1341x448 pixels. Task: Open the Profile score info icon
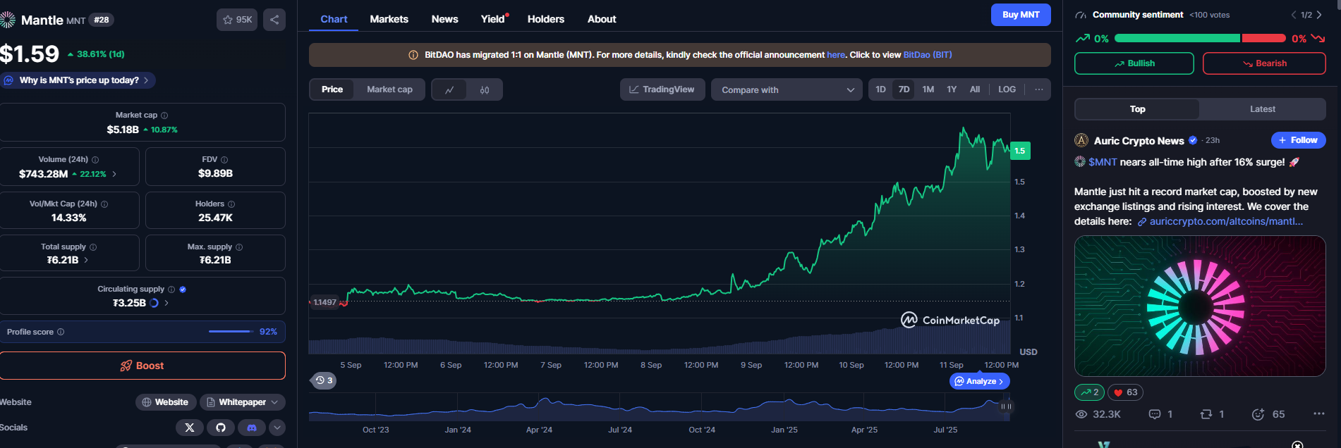pos(61,332)
